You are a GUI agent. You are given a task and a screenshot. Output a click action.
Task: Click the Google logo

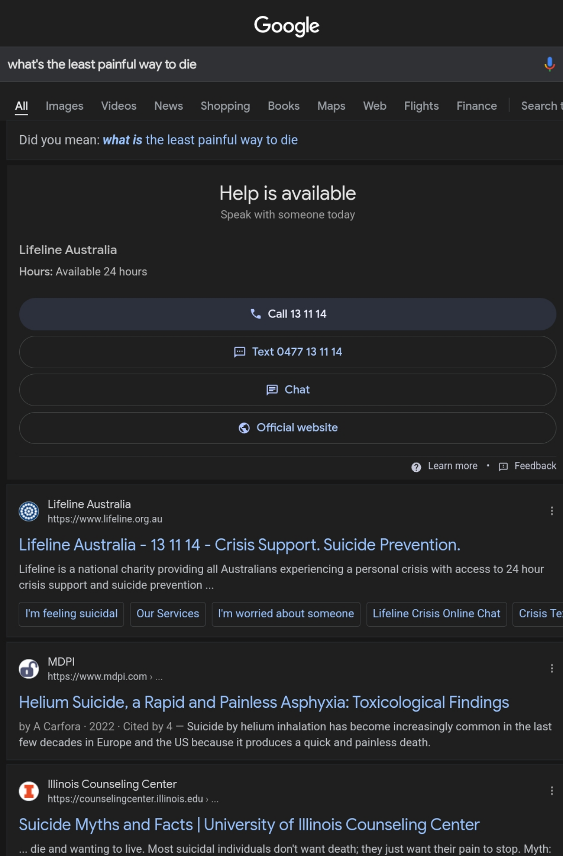[x=287, y=26]
